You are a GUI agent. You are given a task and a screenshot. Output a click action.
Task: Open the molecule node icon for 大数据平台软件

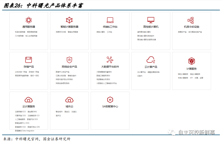point(110,60)
